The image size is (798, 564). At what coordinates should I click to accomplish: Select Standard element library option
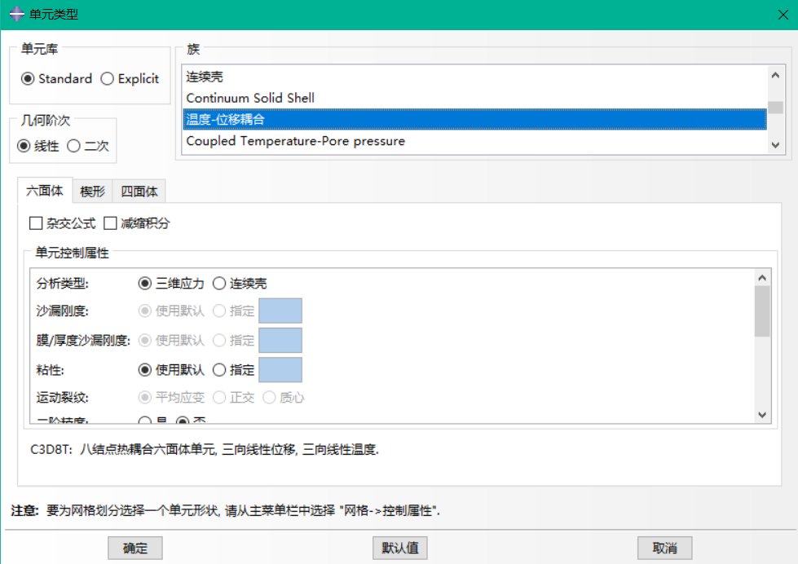[x=28, y=79]
